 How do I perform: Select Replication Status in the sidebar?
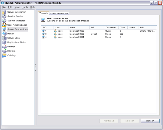coord(17,42)
